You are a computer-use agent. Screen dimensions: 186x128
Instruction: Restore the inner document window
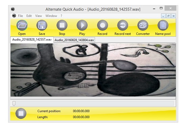(x=168, y=16)
